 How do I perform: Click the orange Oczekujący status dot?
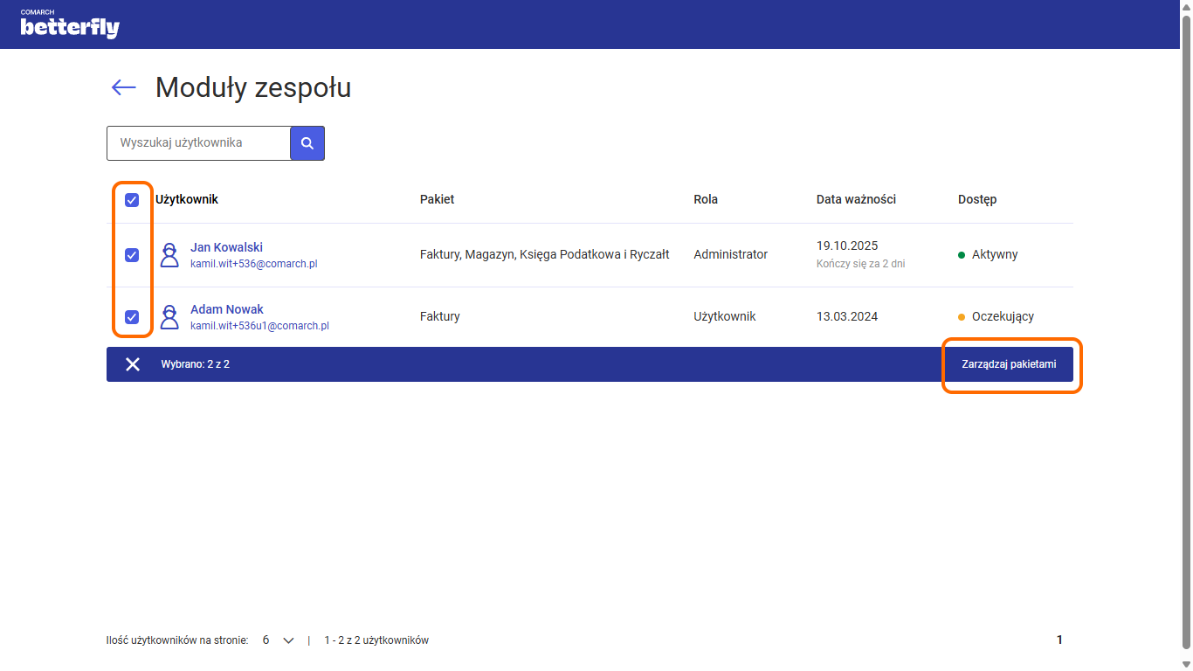[x=962, y=317]
